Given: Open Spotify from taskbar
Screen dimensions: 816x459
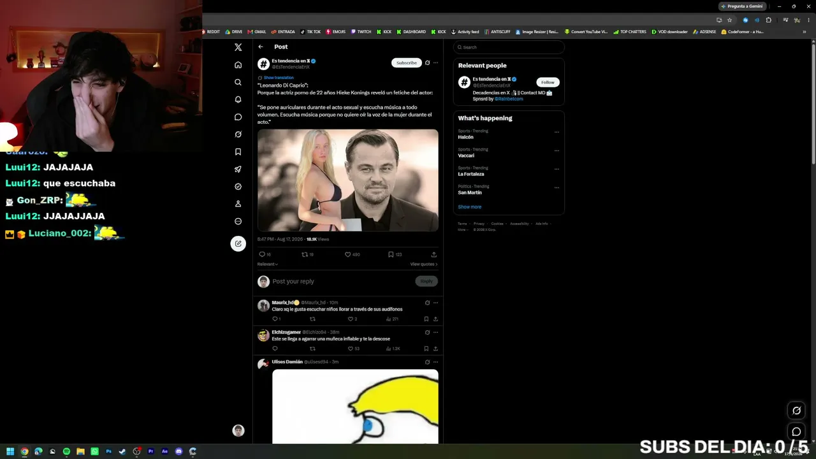Looking at the screenshot, I should point(66,451).
